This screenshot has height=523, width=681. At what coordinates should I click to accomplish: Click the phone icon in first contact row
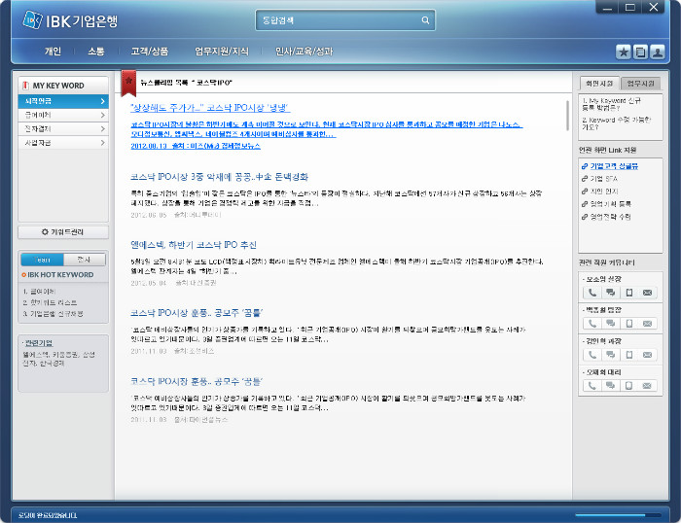pos(591,293)
